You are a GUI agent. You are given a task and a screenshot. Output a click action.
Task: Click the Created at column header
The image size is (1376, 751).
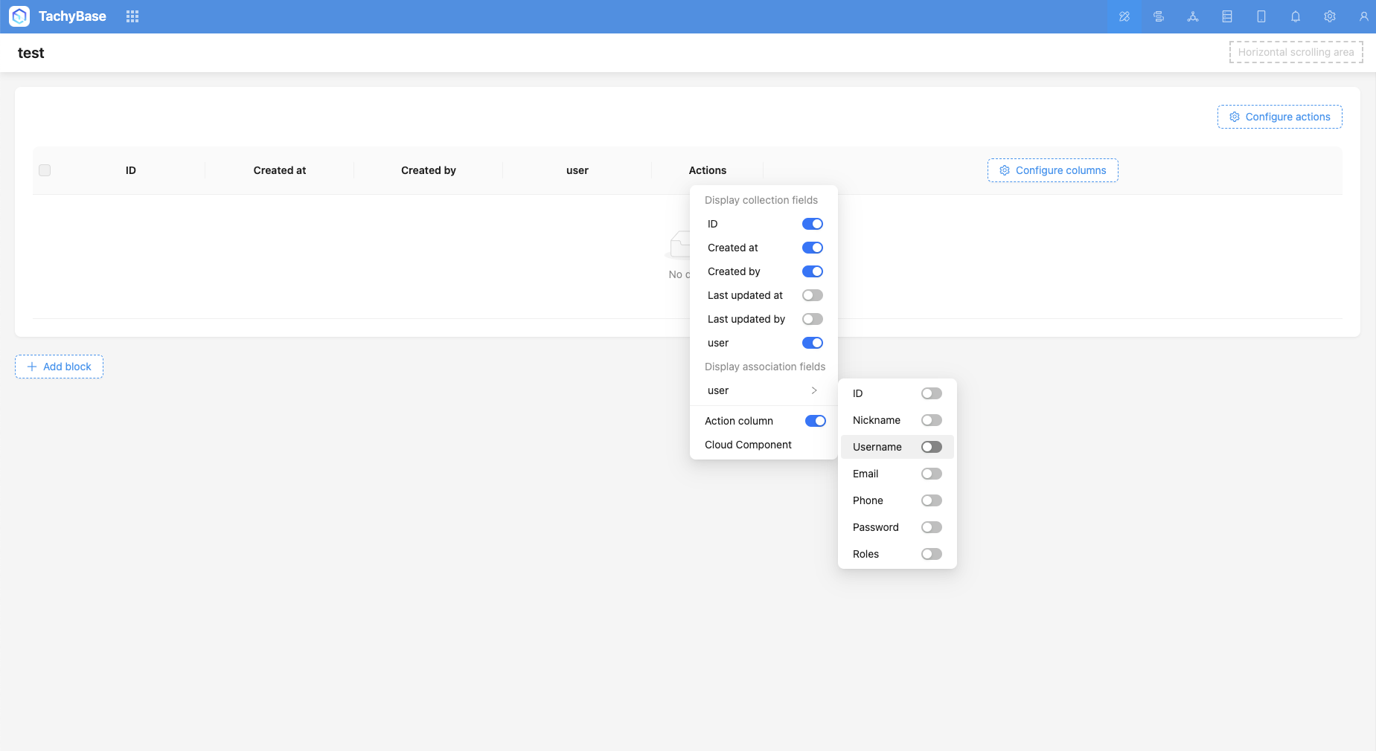click(x=280, y=170)
